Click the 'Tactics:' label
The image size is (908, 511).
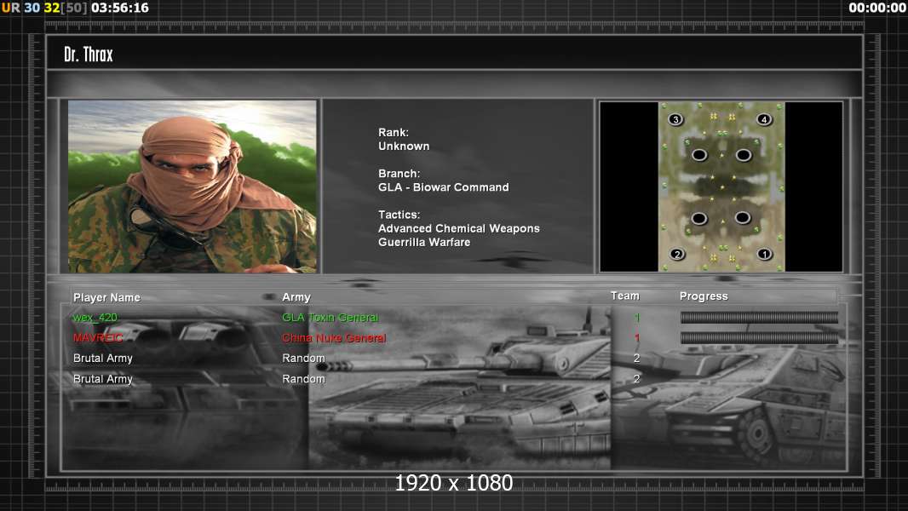[x=399, y=215]
